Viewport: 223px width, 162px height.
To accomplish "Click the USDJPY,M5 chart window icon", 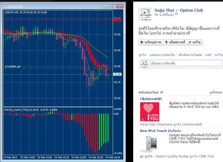I will click(x=5, y=6).
